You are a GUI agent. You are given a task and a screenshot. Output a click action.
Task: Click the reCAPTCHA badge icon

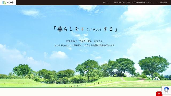point(166,90)
